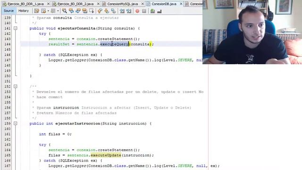The height and width of the screenshot is (170, 302).
Task: Close the ConexionDB.java tab
Action: click(x=181, y=4)
